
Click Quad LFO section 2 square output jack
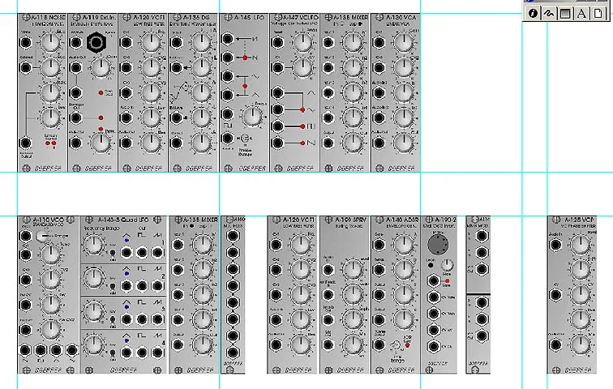tap(142, 286)
